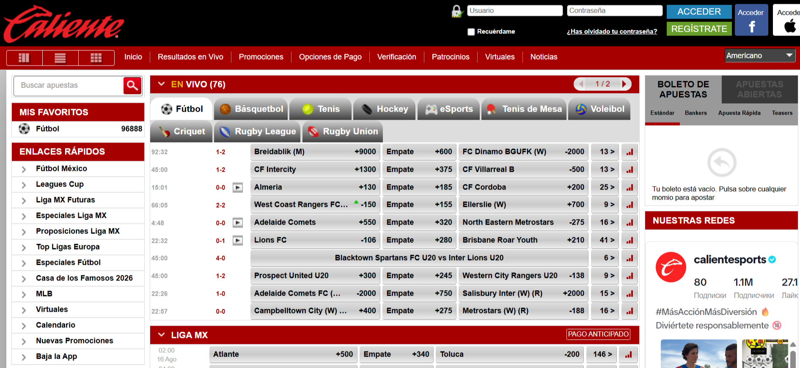Open forgotten password link
Image resolution: width=800 pixels, height=368 pixels.
click(x=612, y=32)
